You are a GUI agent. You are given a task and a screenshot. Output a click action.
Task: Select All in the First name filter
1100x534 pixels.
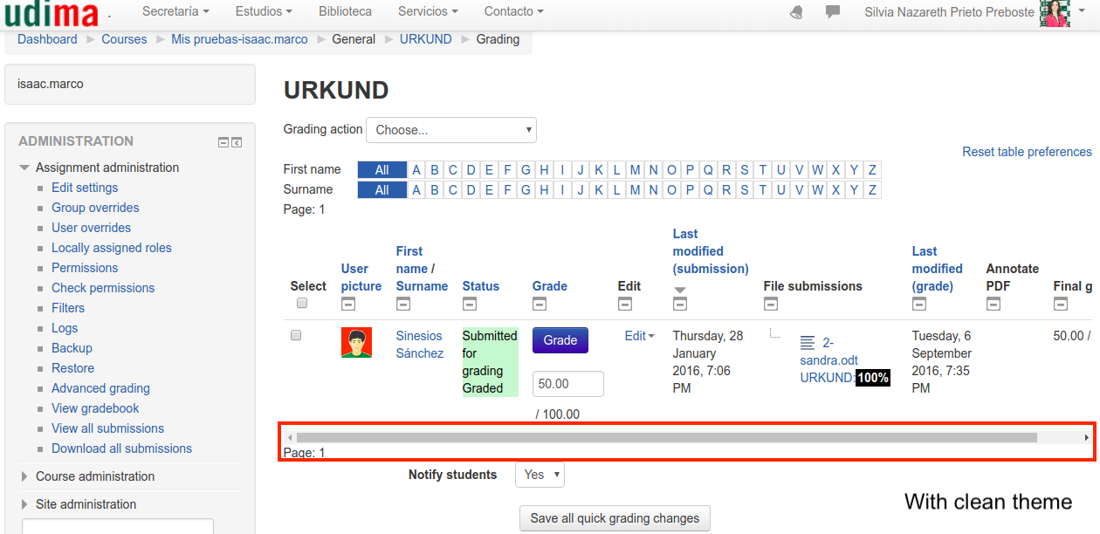pos(382,170)
